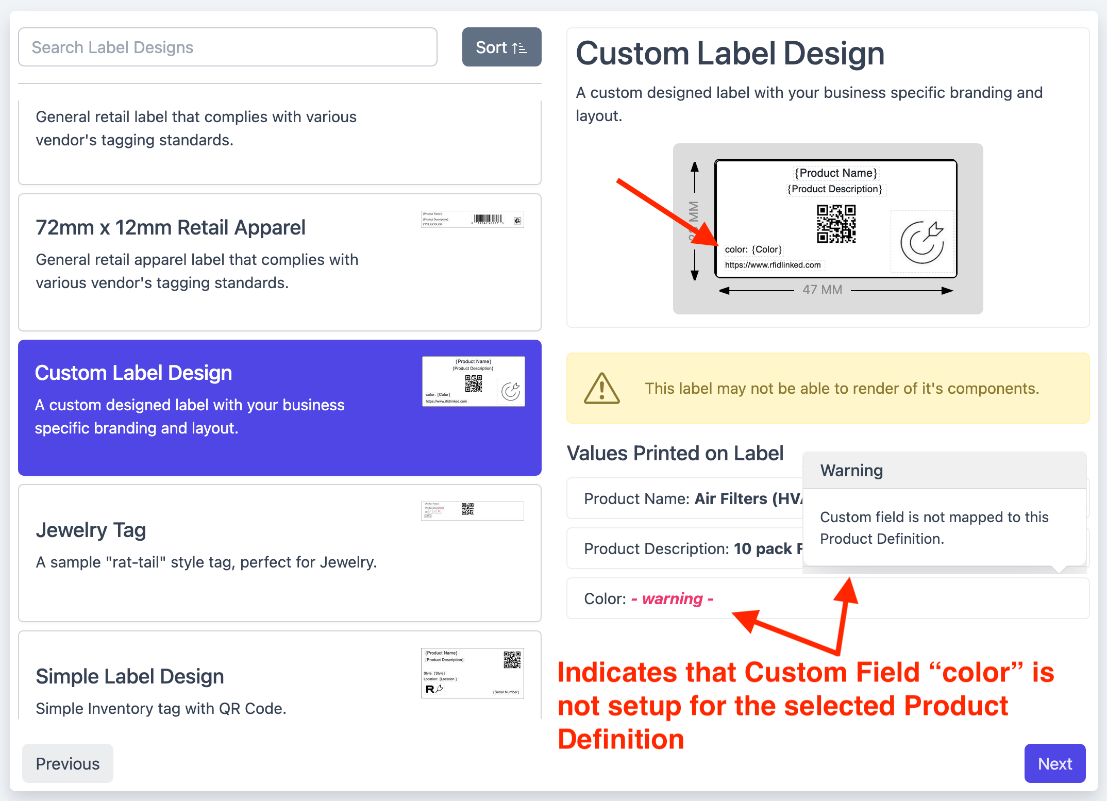Screen dimensions: 1107x801
Task: Go back with the Previous button
Action: [x=68, y=763]
